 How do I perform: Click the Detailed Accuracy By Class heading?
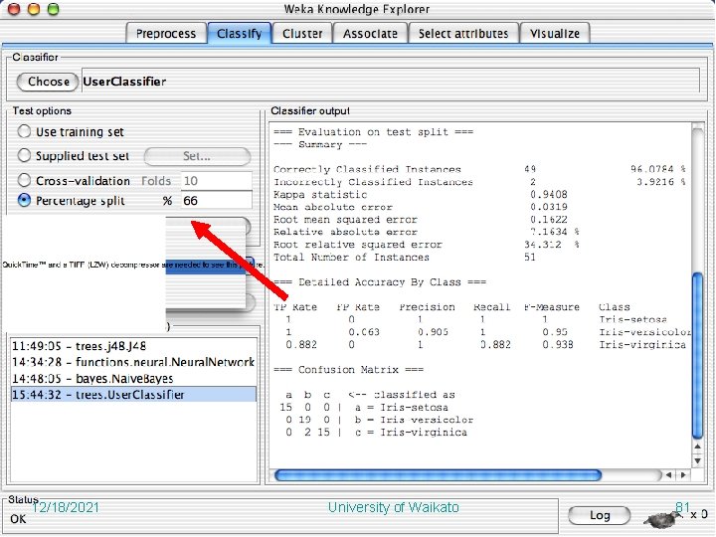(x=380, y=282)
